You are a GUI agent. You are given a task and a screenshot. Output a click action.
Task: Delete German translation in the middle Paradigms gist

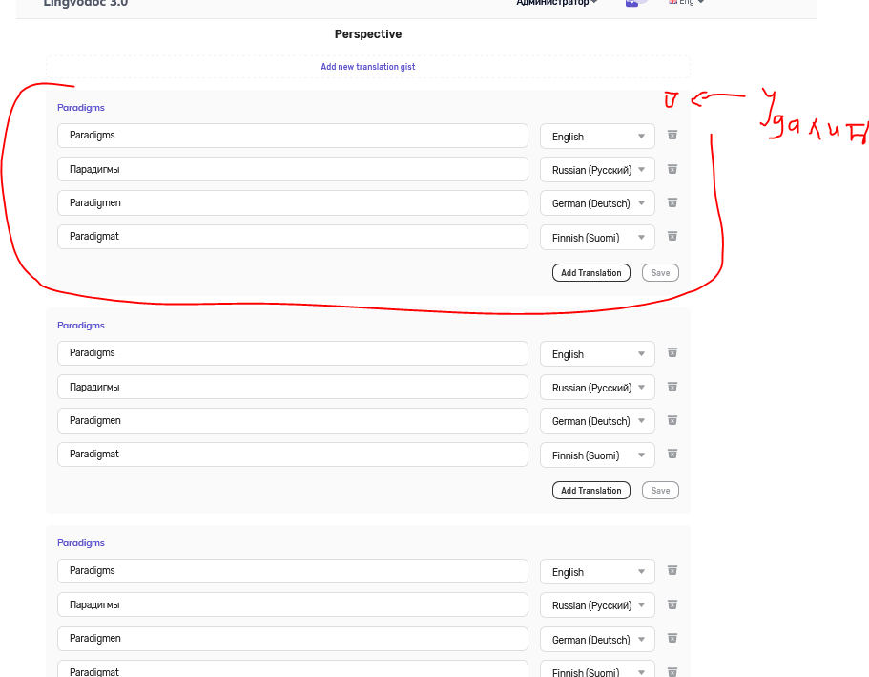tap(672, 420)
